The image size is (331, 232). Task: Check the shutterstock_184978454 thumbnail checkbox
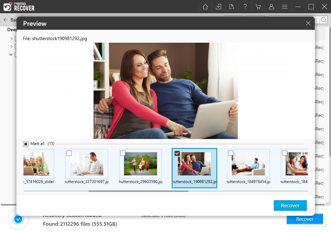(231, 153)
